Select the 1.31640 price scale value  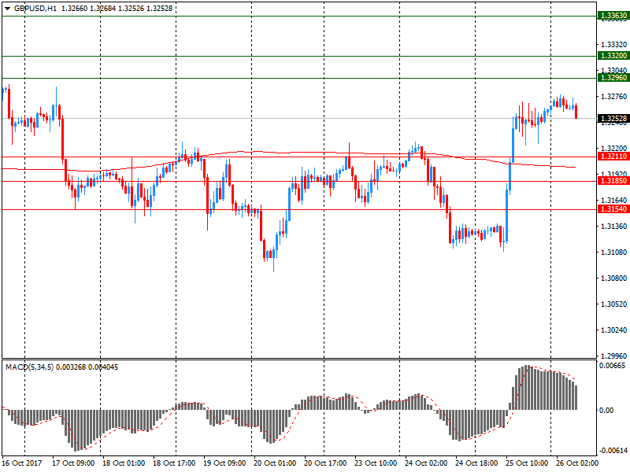614,201
